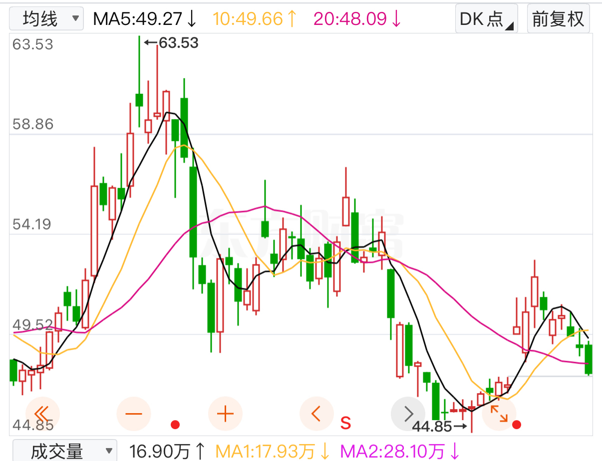The height and width of the screenshot is (461, 602).
Task: Select the MA2:28.10万 volume average
Action: (400, 452)
